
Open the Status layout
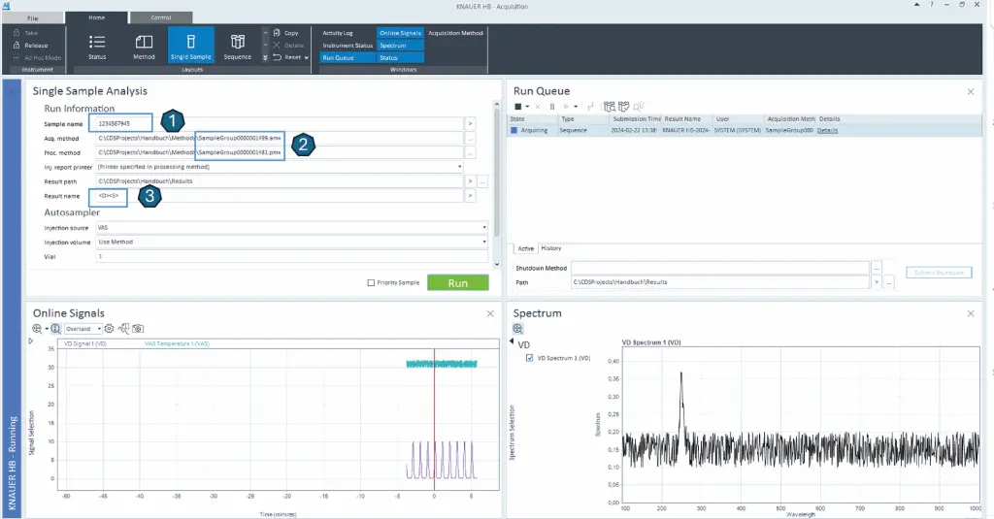point(97,47)
